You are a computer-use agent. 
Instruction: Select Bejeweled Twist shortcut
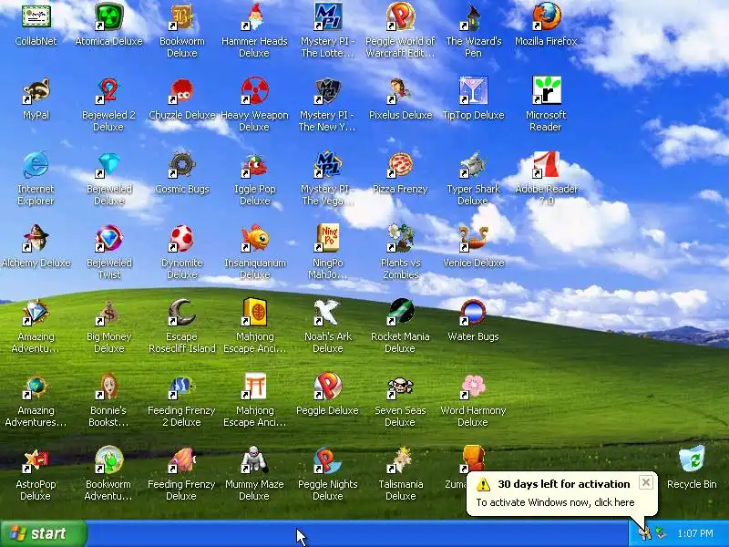108,238
